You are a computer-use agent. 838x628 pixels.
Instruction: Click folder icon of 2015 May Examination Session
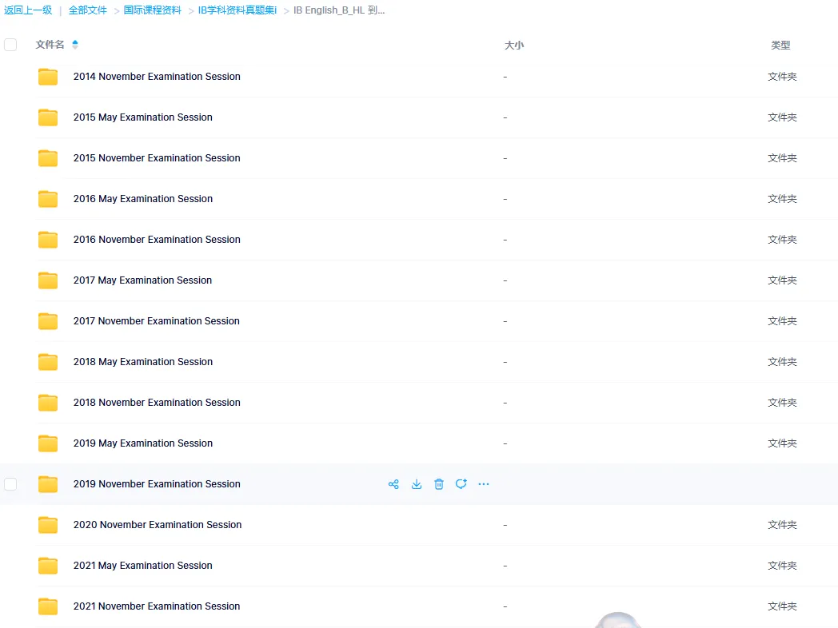[48, 117]
